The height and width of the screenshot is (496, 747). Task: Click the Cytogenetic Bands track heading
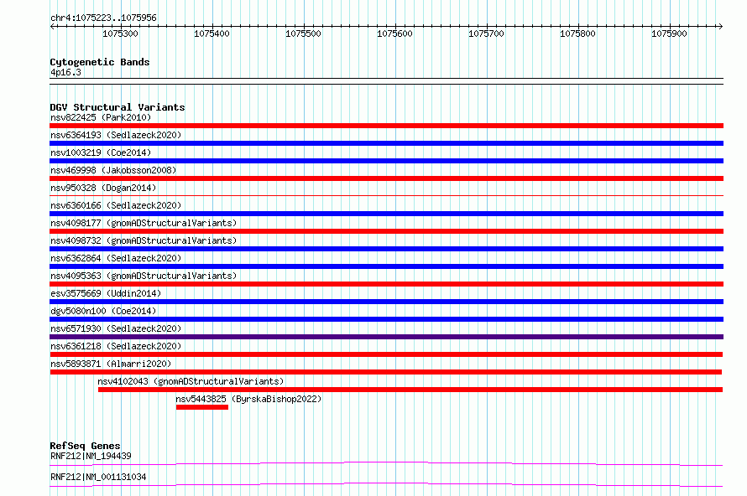point(100,62)
